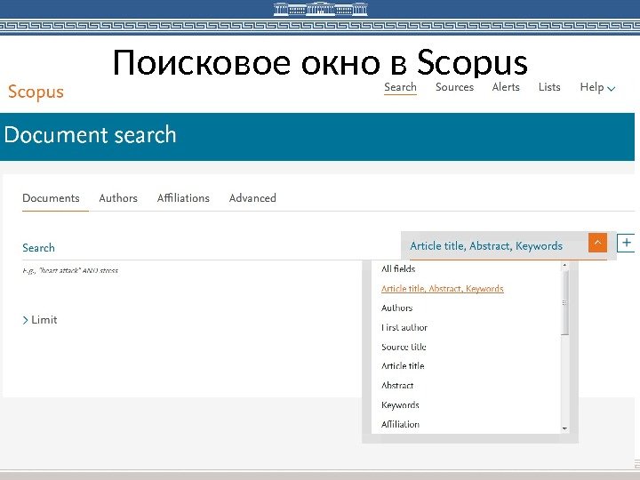Click the building emblem in top banner
Viewport: 640px width, 480px height.
(320, 9)
